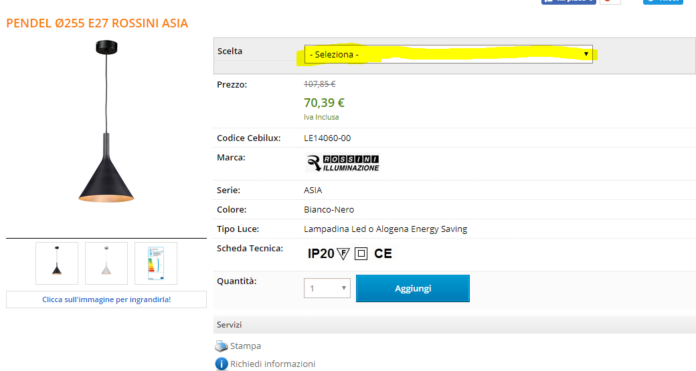
Task: Click the Servizi section header
Action: click(x=229, y=325)
